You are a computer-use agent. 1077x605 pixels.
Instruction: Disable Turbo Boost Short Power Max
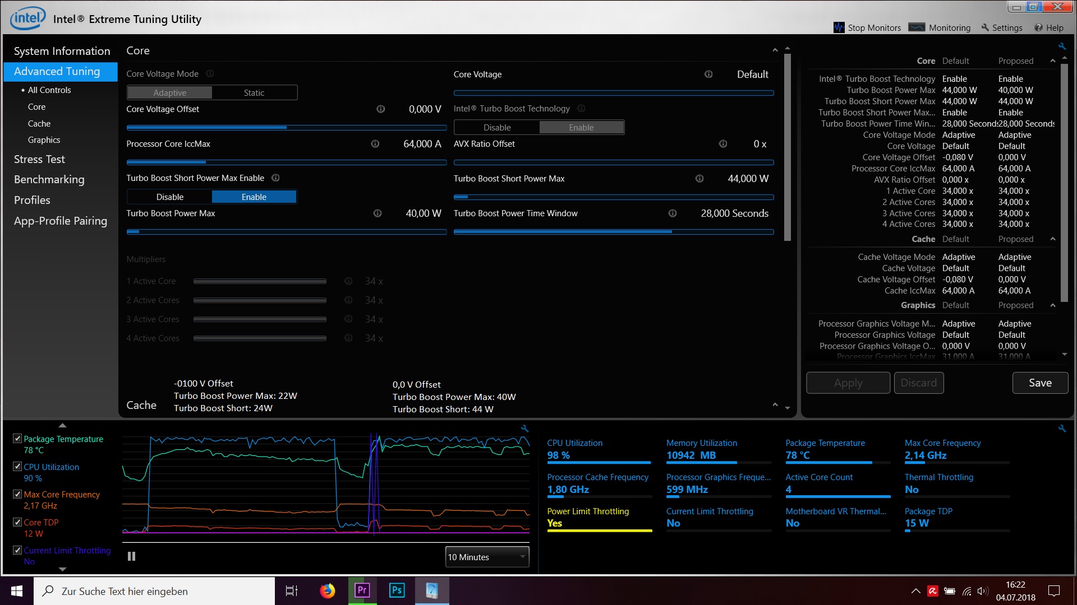[170, 197]
